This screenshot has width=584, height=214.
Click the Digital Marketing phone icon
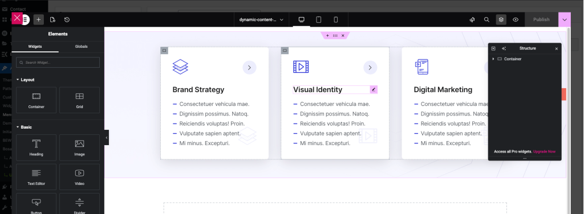coord(421,67)
